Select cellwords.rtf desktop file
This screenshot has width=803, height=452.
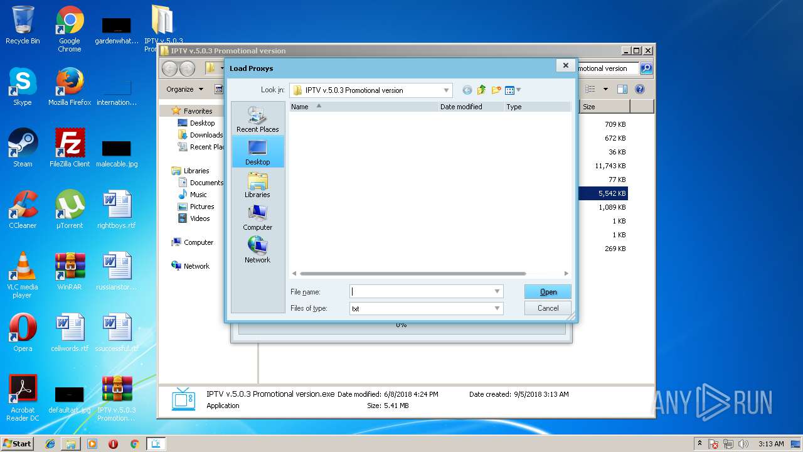70,333
